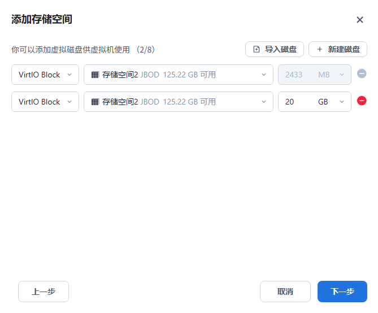Click the 添加存储空间 dialog title

click(42, 19)
